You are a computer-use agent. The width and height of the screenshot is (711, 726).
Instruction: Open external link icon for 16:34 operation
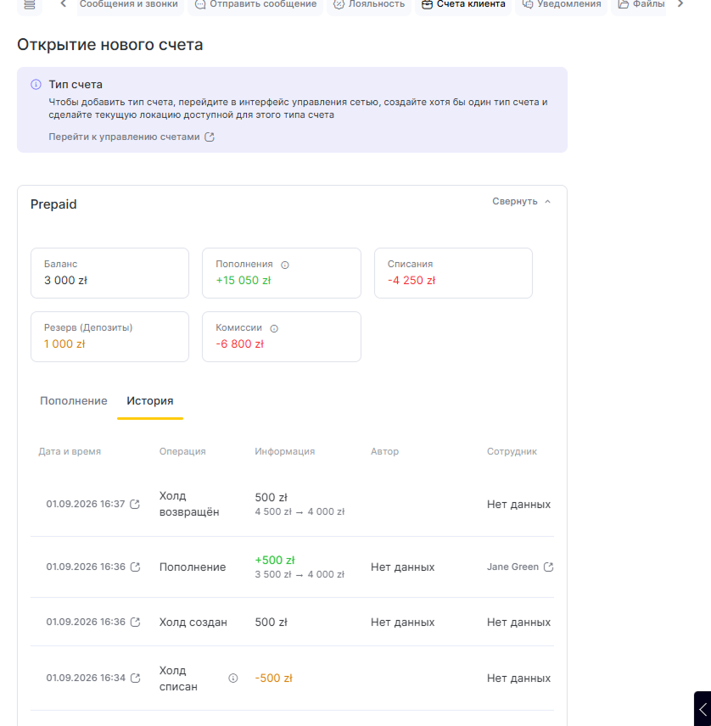point(135,679)
